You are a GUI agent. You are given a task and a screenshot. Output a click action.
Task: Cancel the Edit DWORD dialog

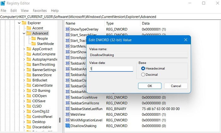[176, 86]
